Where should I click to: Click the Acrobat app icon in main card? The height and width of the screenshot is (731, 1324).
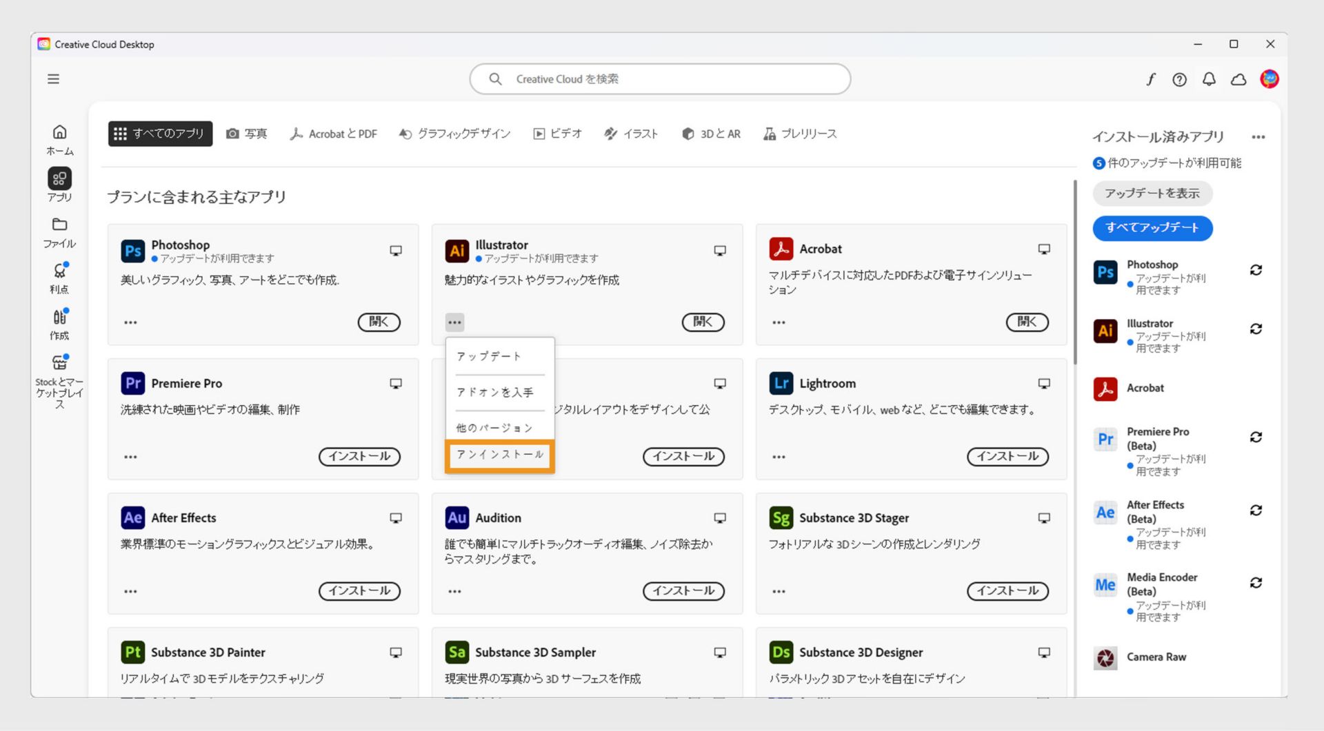(x=781, y=249)
